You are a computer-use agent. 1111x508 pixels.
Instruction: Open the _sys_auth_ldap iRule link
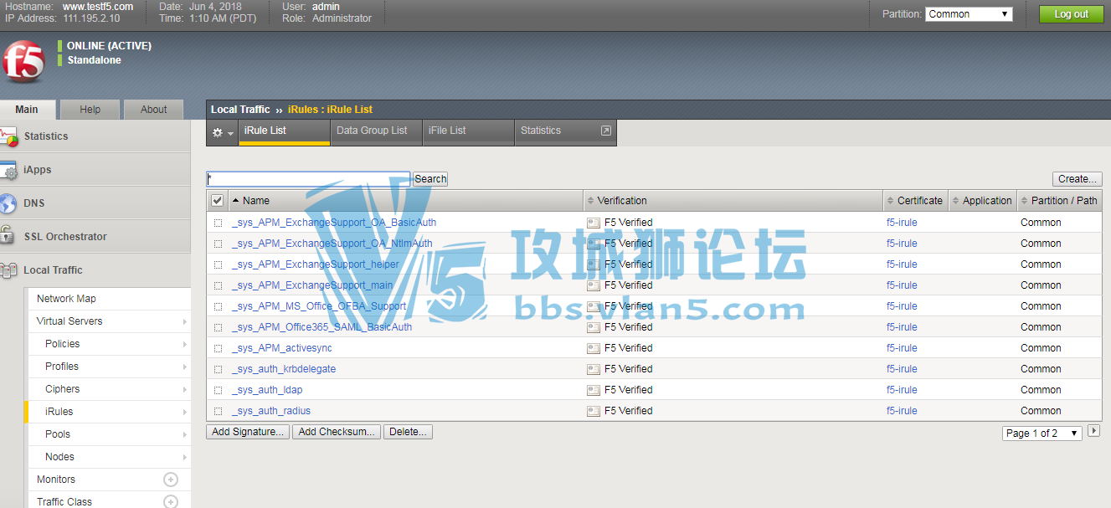coord(267,390)
